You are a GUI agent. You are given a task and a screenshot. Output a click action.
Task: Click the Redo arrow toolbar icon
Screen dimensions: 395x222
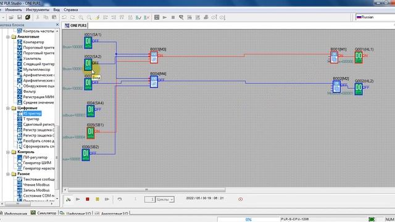point(73,17)
